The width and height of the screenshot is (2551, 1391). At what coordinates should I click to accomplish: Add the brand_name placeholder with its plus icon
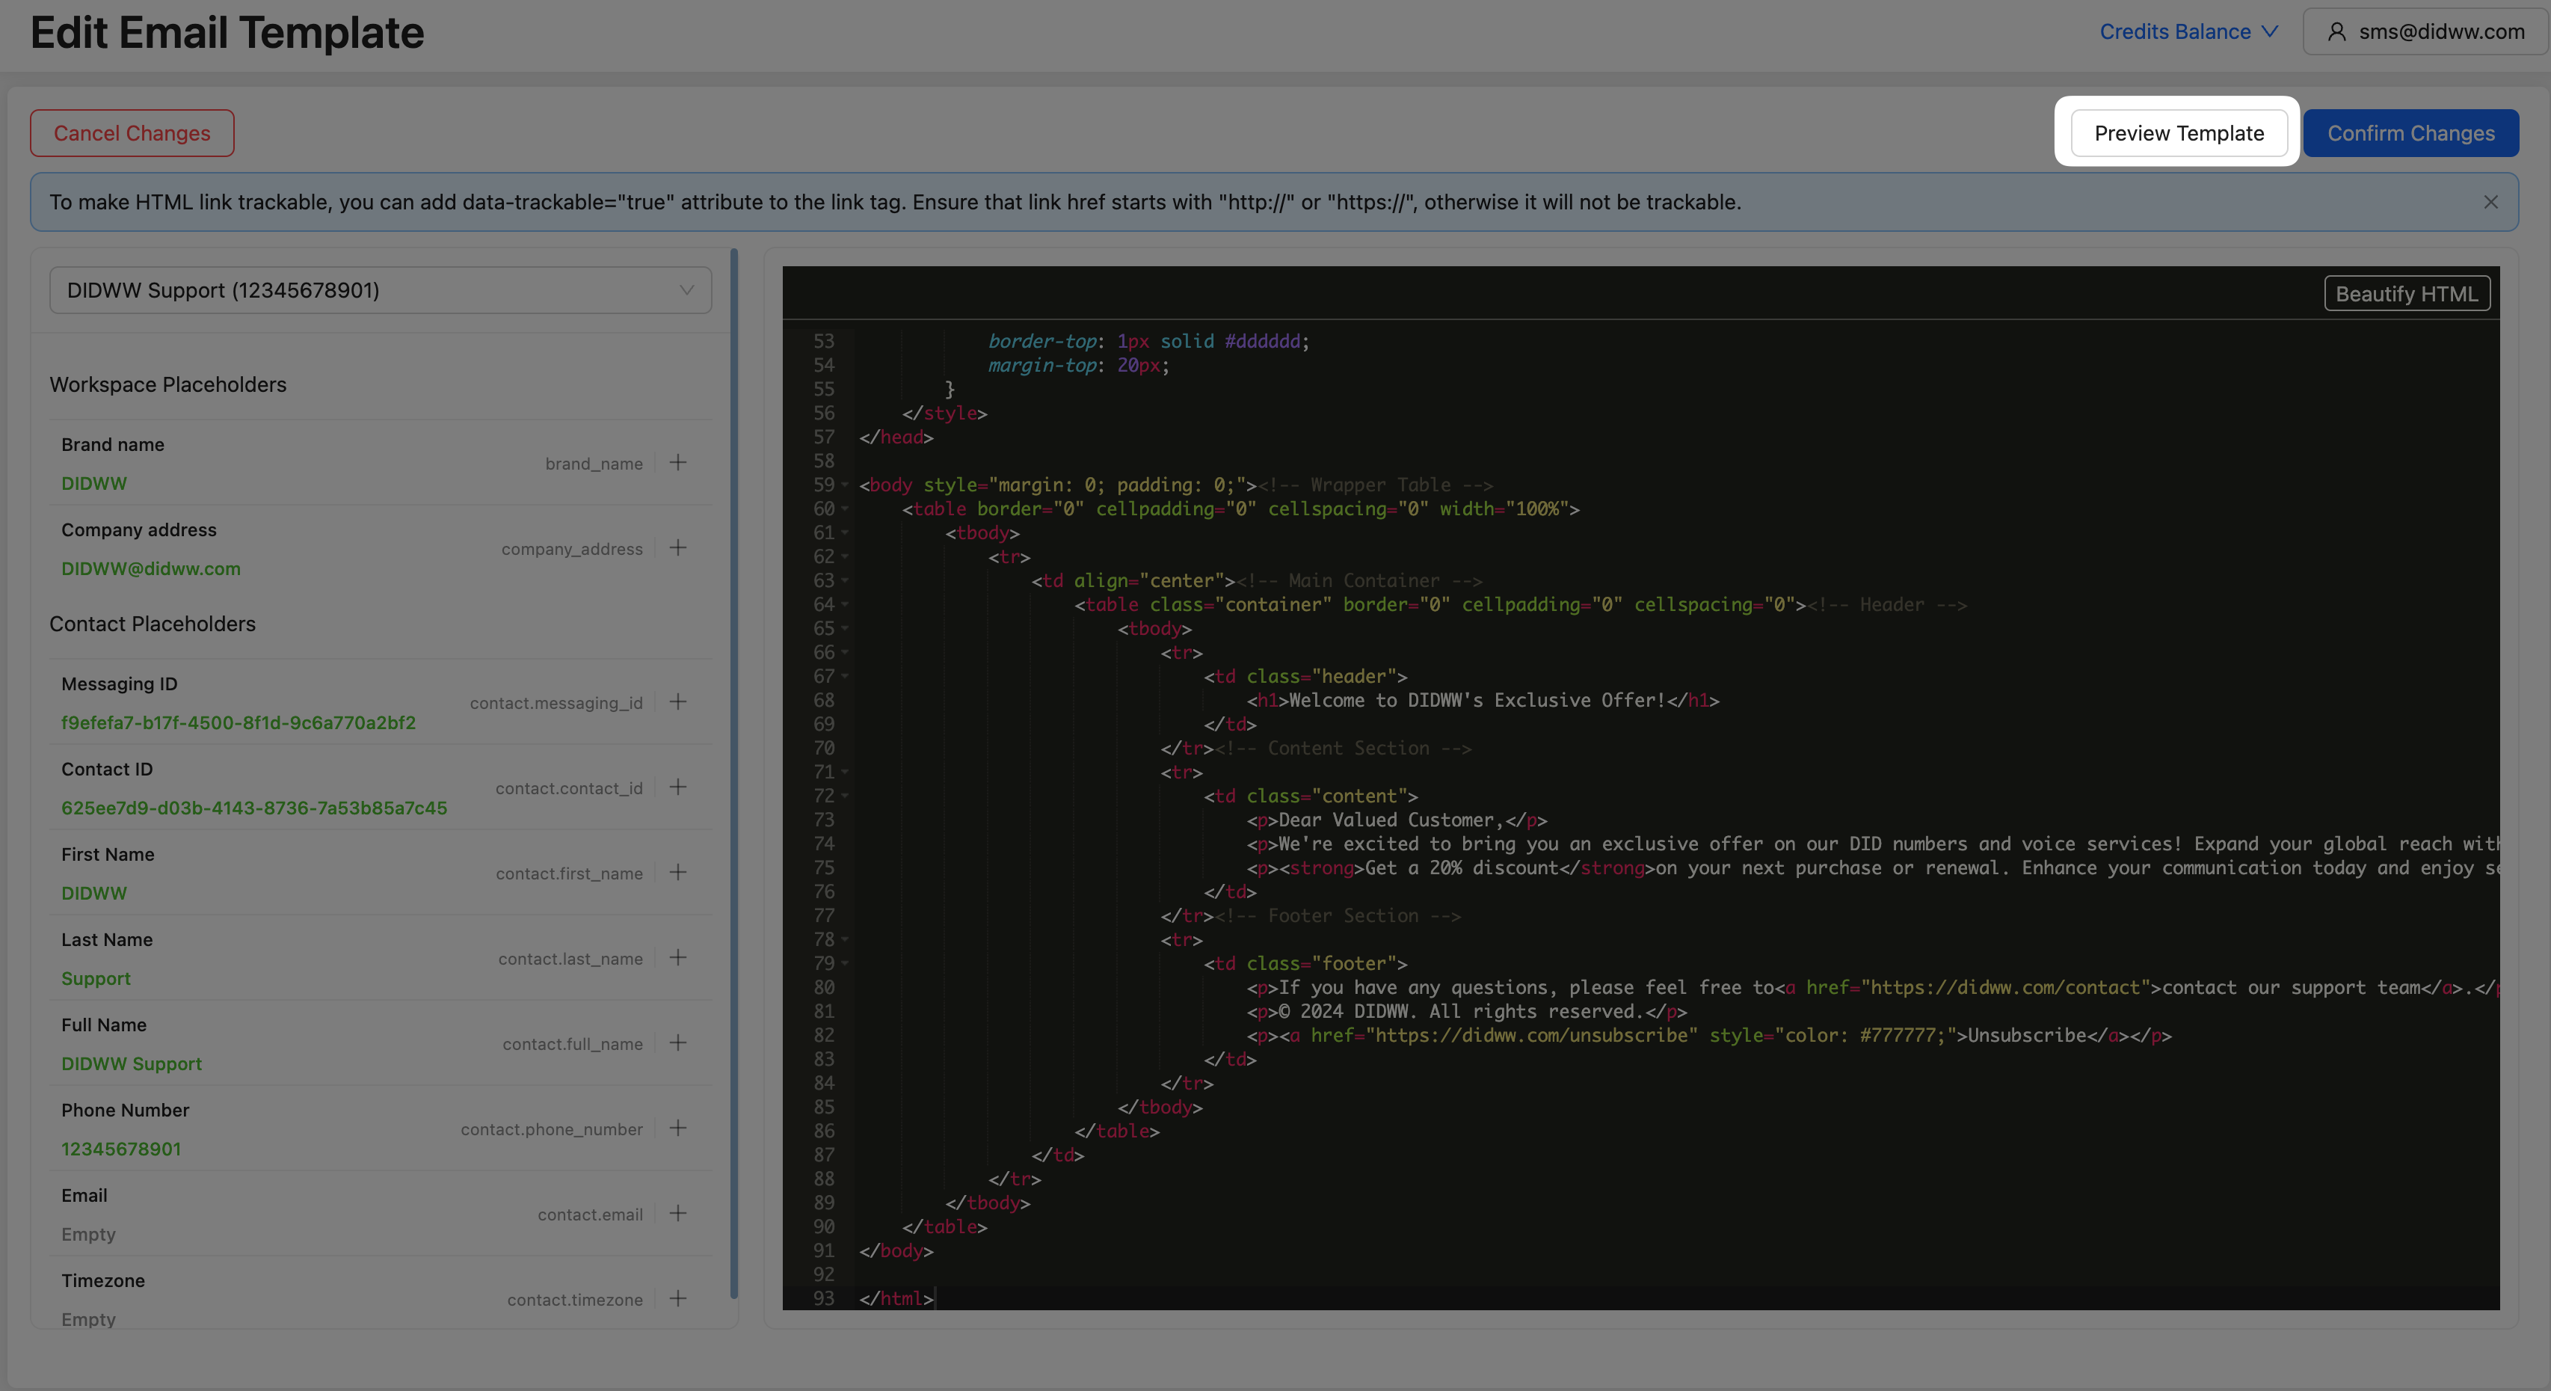pyautogui.click(x=677, y=463)
